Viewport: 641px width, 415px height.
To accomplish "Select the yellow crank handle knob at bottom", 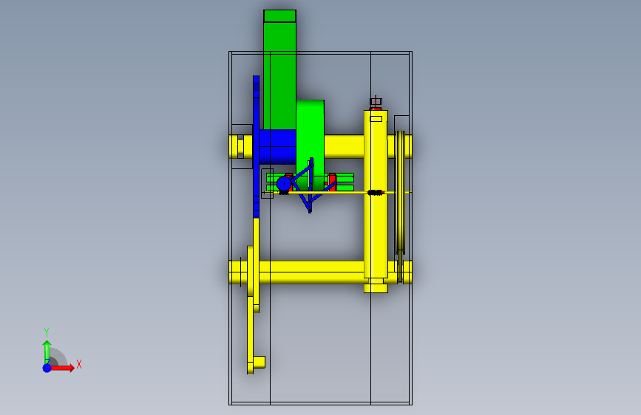I will point(260,362).
